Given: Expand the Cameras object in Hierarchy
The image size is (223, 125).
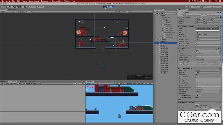Looking at the screenshot, I should tap(158, 40).
